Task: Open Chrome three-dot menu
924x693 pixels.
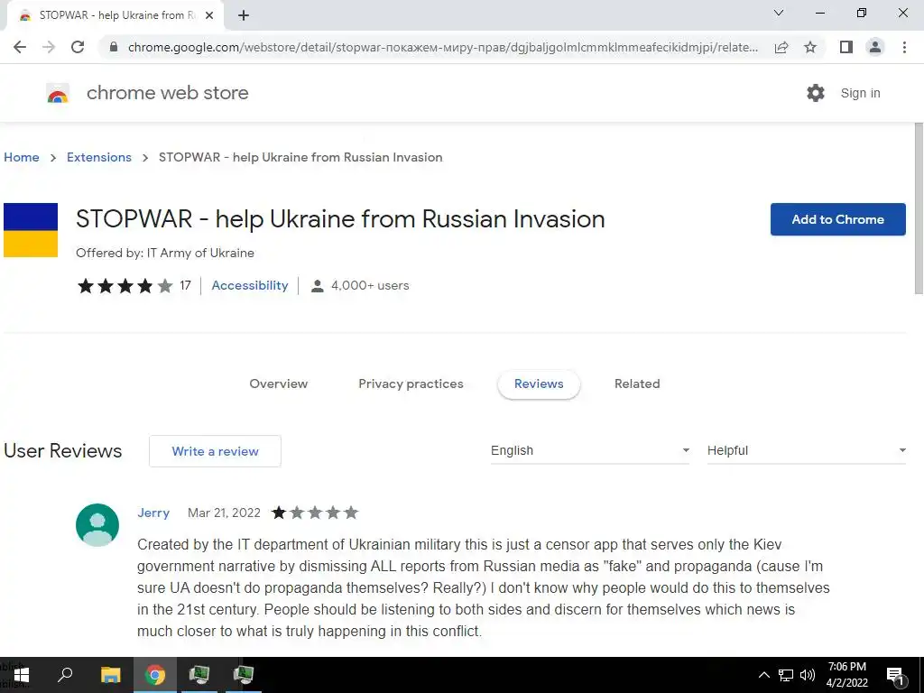Action: [x=904, y=47]
